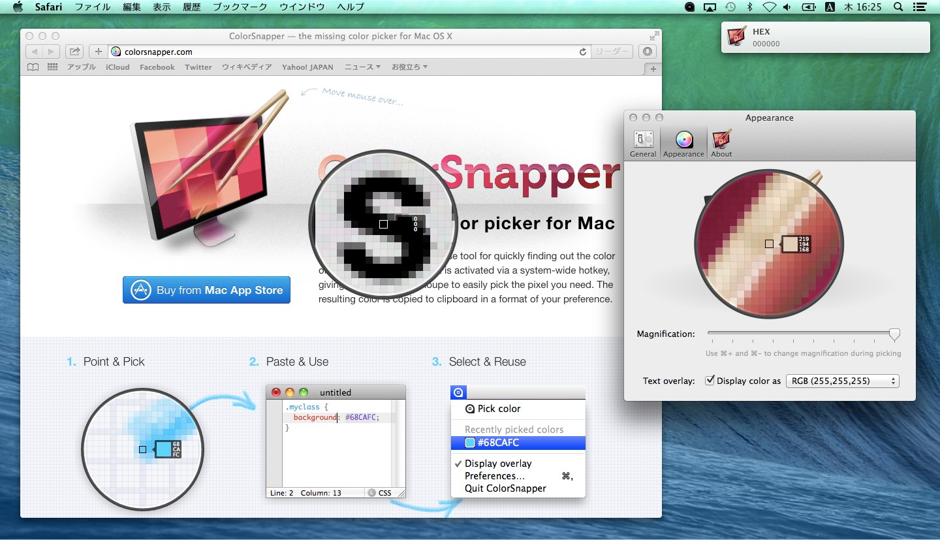The width and height of the screenshot is (940, 540).
Task: Click the "Magnification:" label
Action: pos(666,334)
